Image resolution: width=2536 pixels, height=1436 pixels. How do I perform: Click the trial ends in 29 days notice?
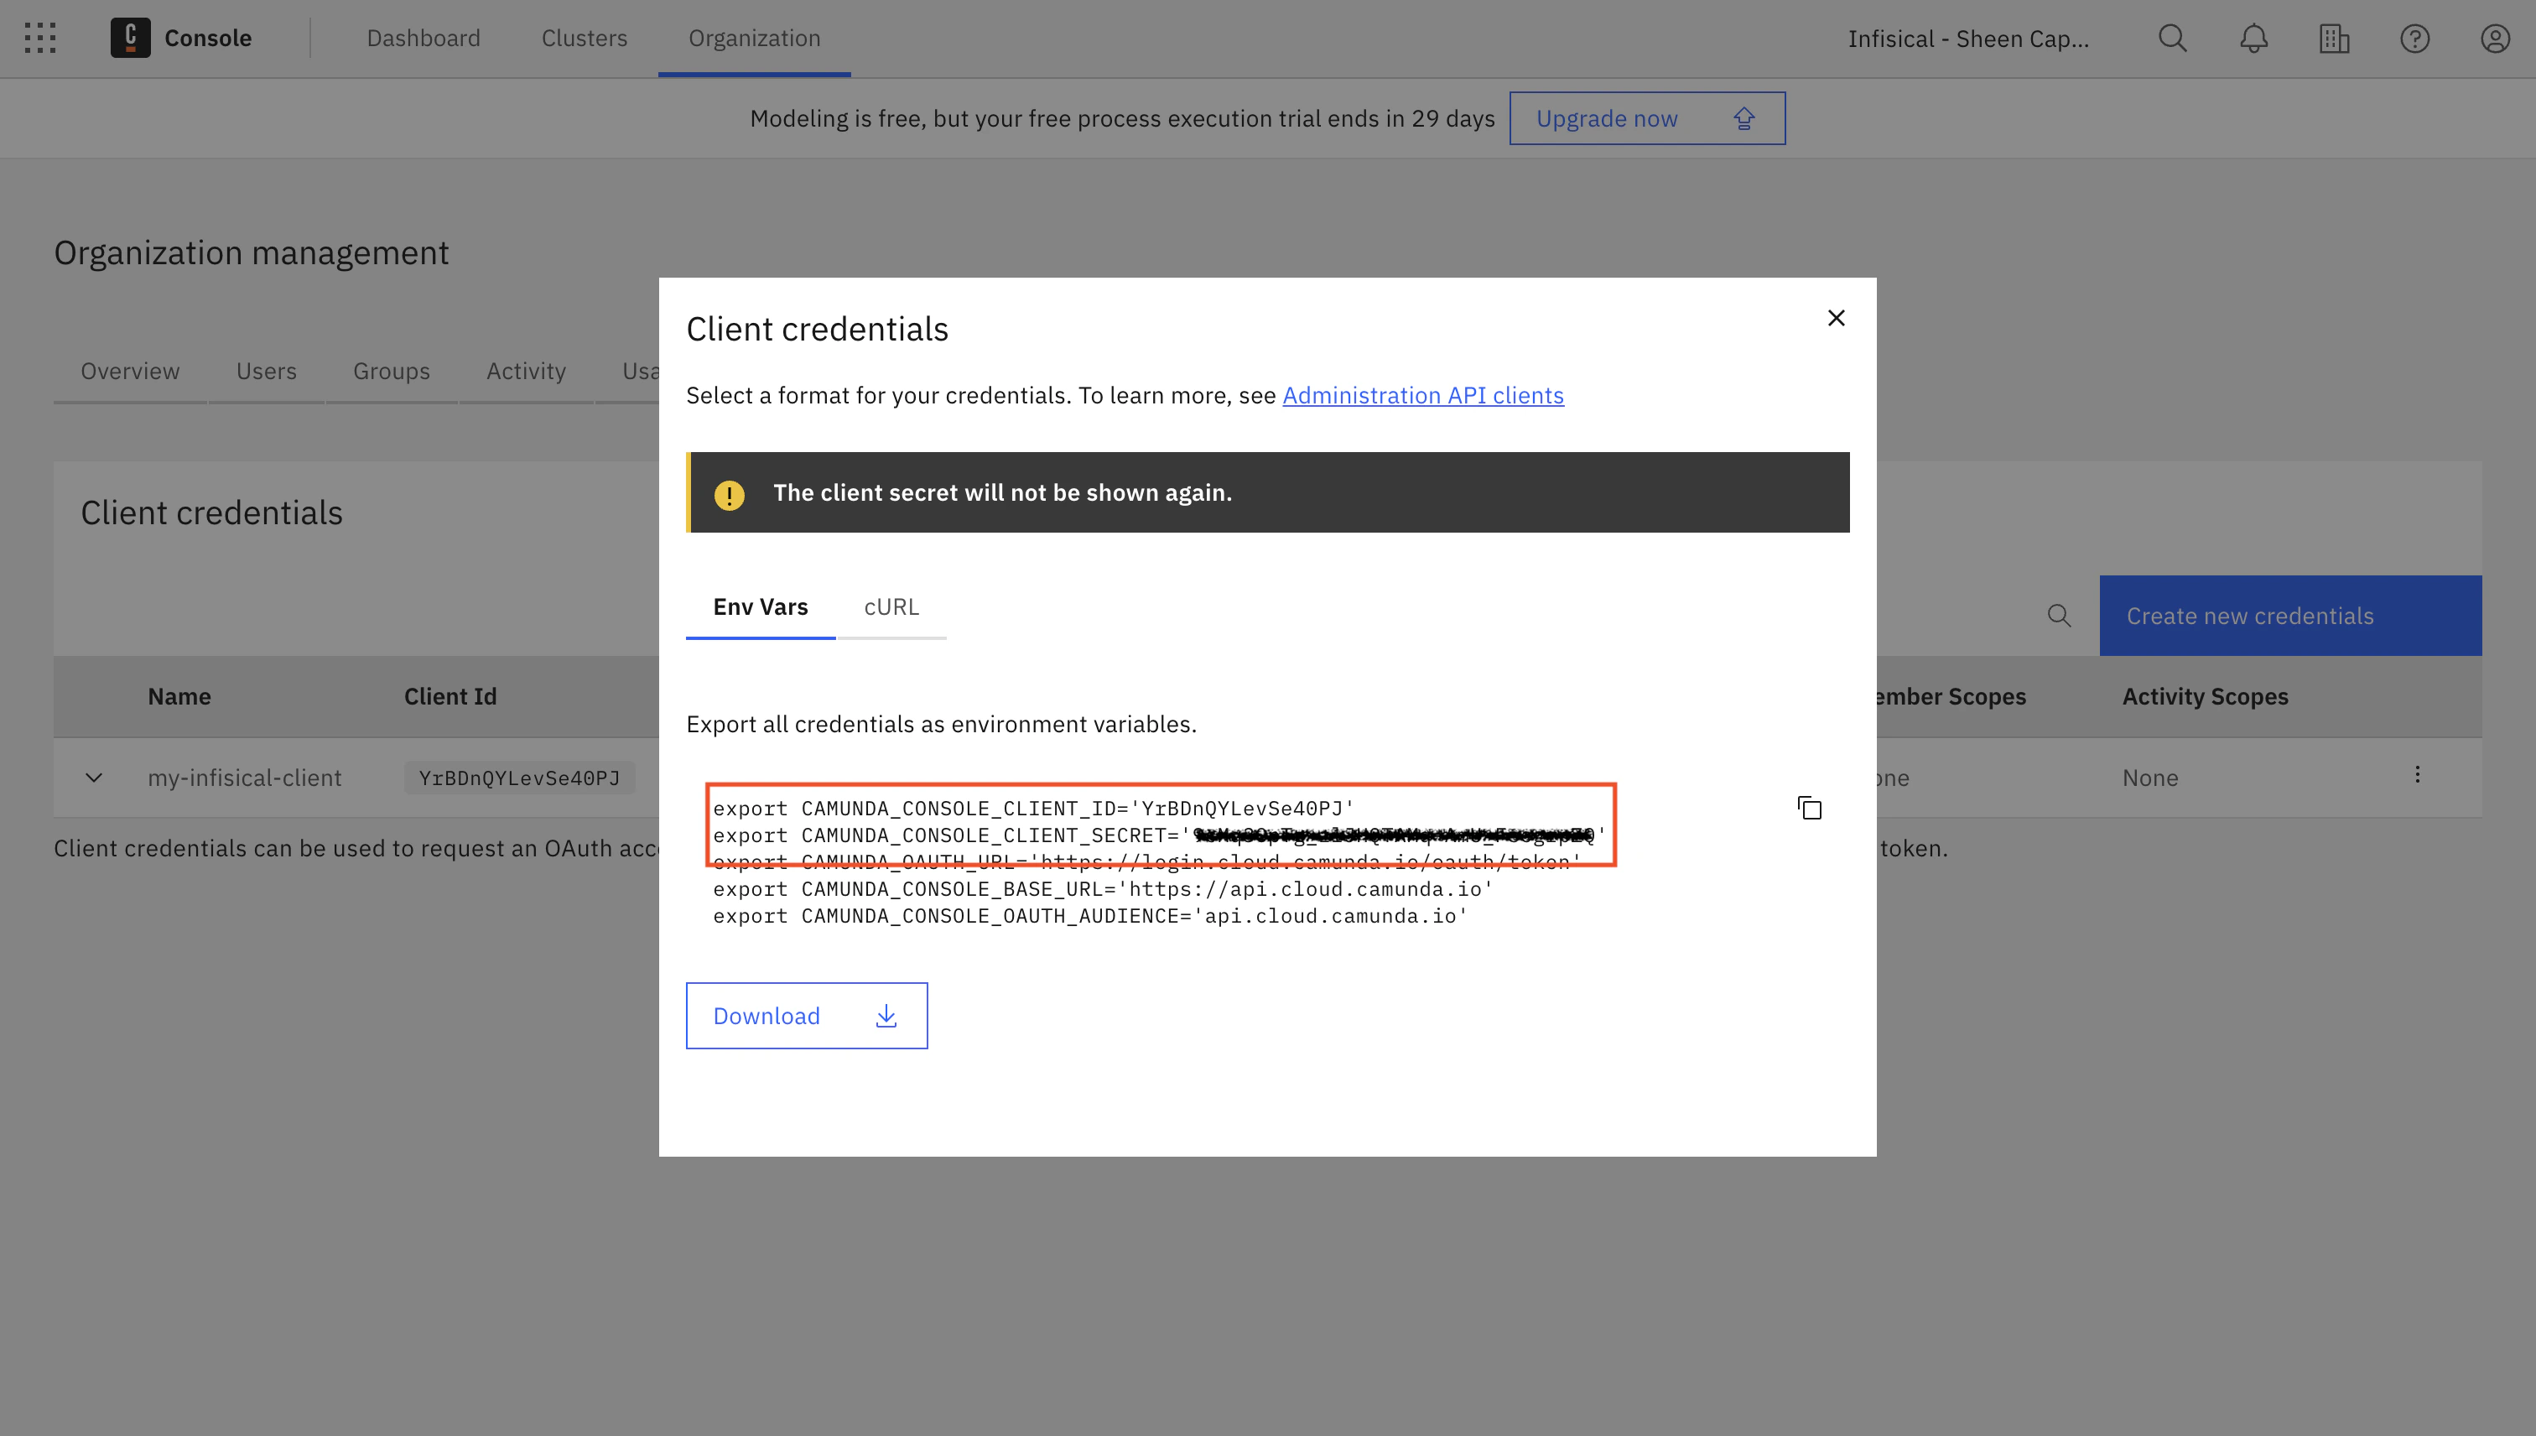coord(1122,119)
